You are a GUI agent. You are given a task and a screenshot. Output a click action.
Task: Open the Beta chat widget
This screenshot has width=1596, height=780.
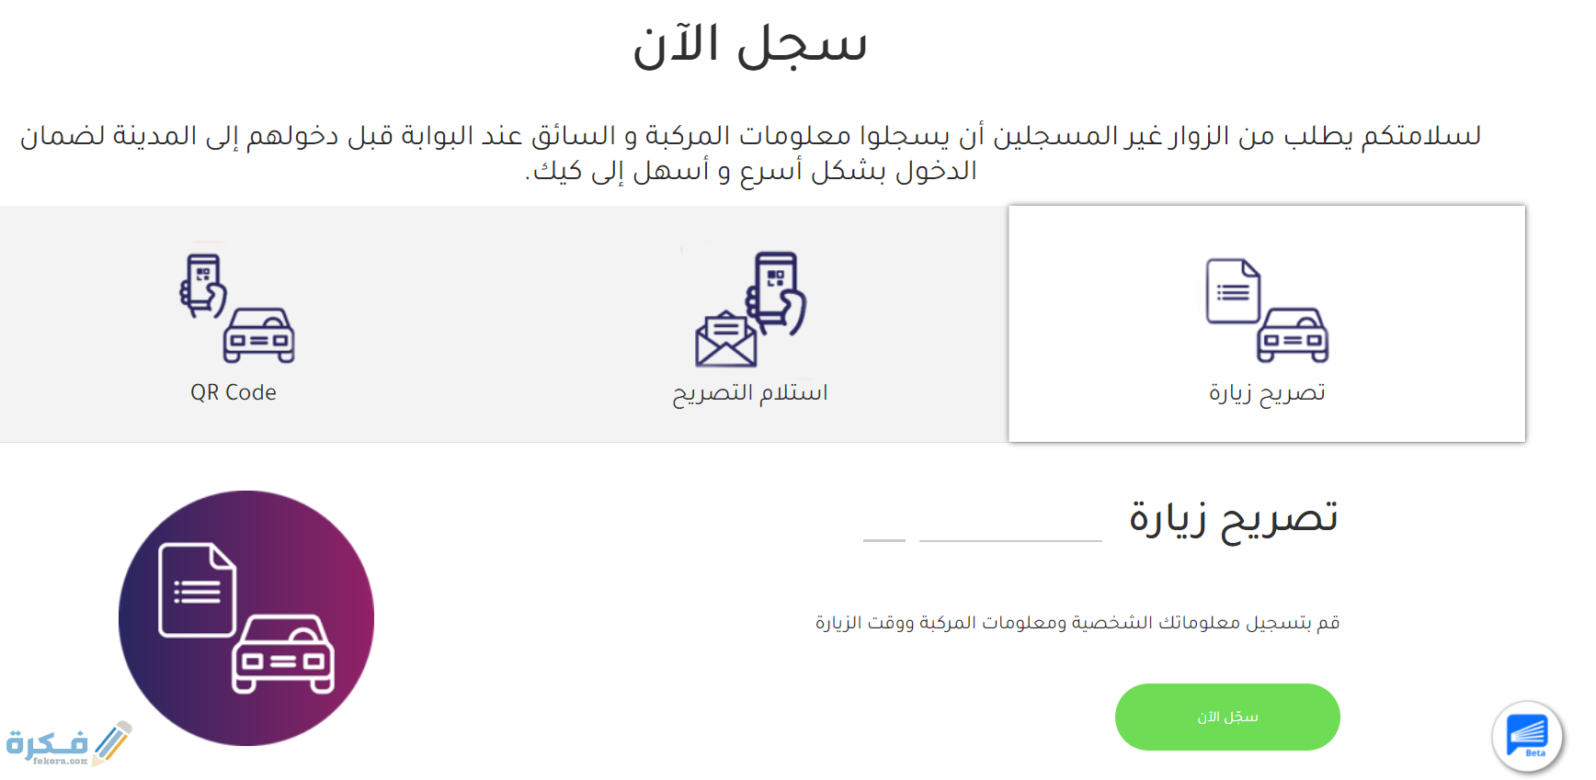tap(1527, 736)
